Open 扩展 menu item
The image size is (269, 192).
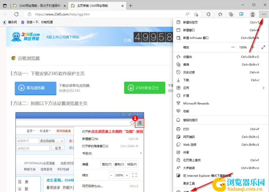coord(221,96)
